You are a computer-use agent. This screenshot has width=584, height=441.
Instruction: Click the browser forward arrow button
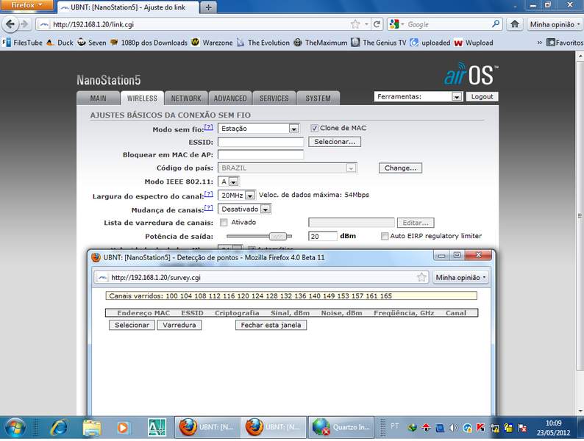click(x=25, y=24)
